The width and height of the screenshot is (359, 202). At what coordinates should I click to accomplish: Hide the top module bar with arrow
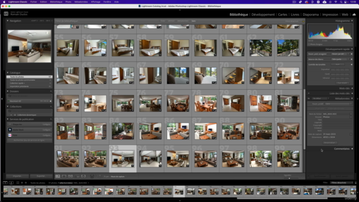[x=179, y=10]
